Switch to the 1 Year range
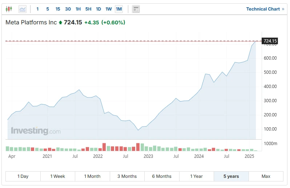The width and height of the screenshot is (290, 188). click(196, 176)
